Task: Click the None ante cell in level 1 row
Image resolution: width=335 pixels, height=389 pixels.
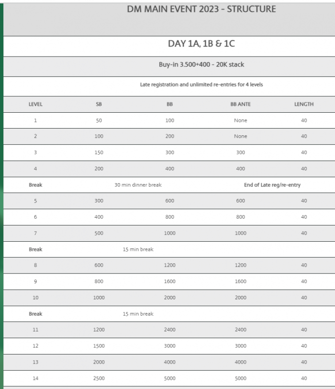Action: coord(240,120)
